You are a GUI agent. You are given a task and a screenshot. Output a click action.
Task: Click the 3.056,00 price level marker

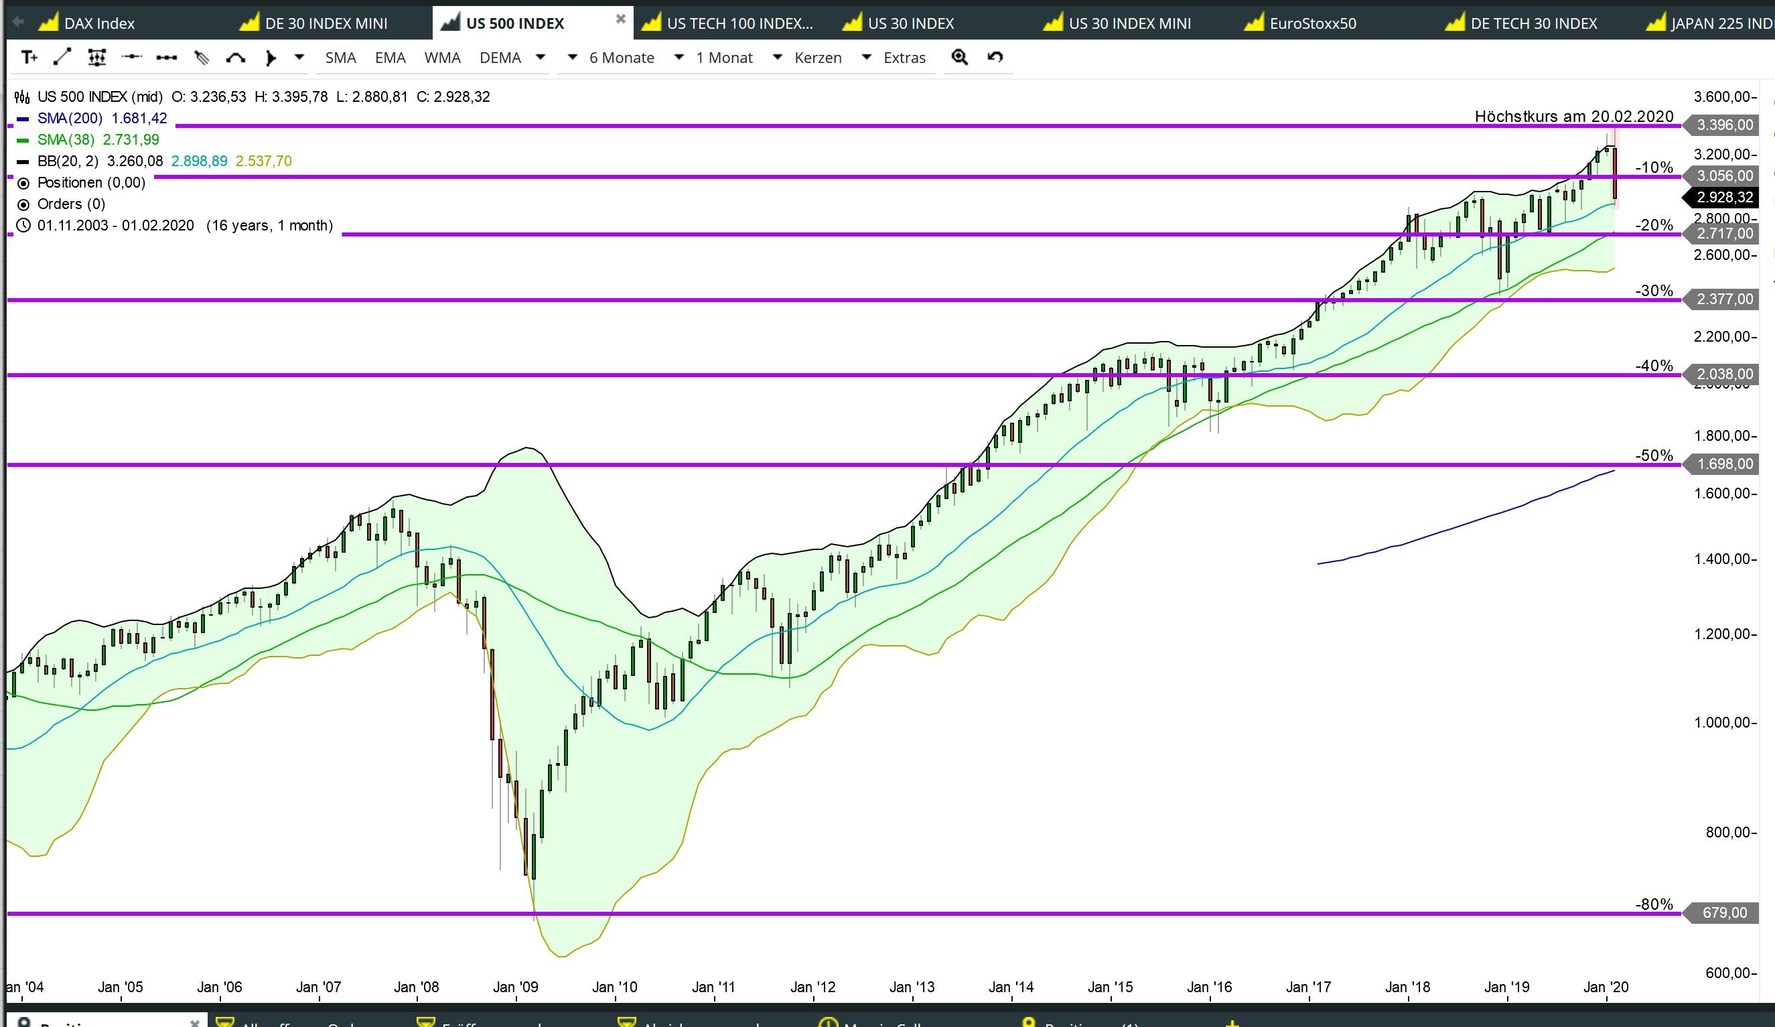coord(1723,176)
